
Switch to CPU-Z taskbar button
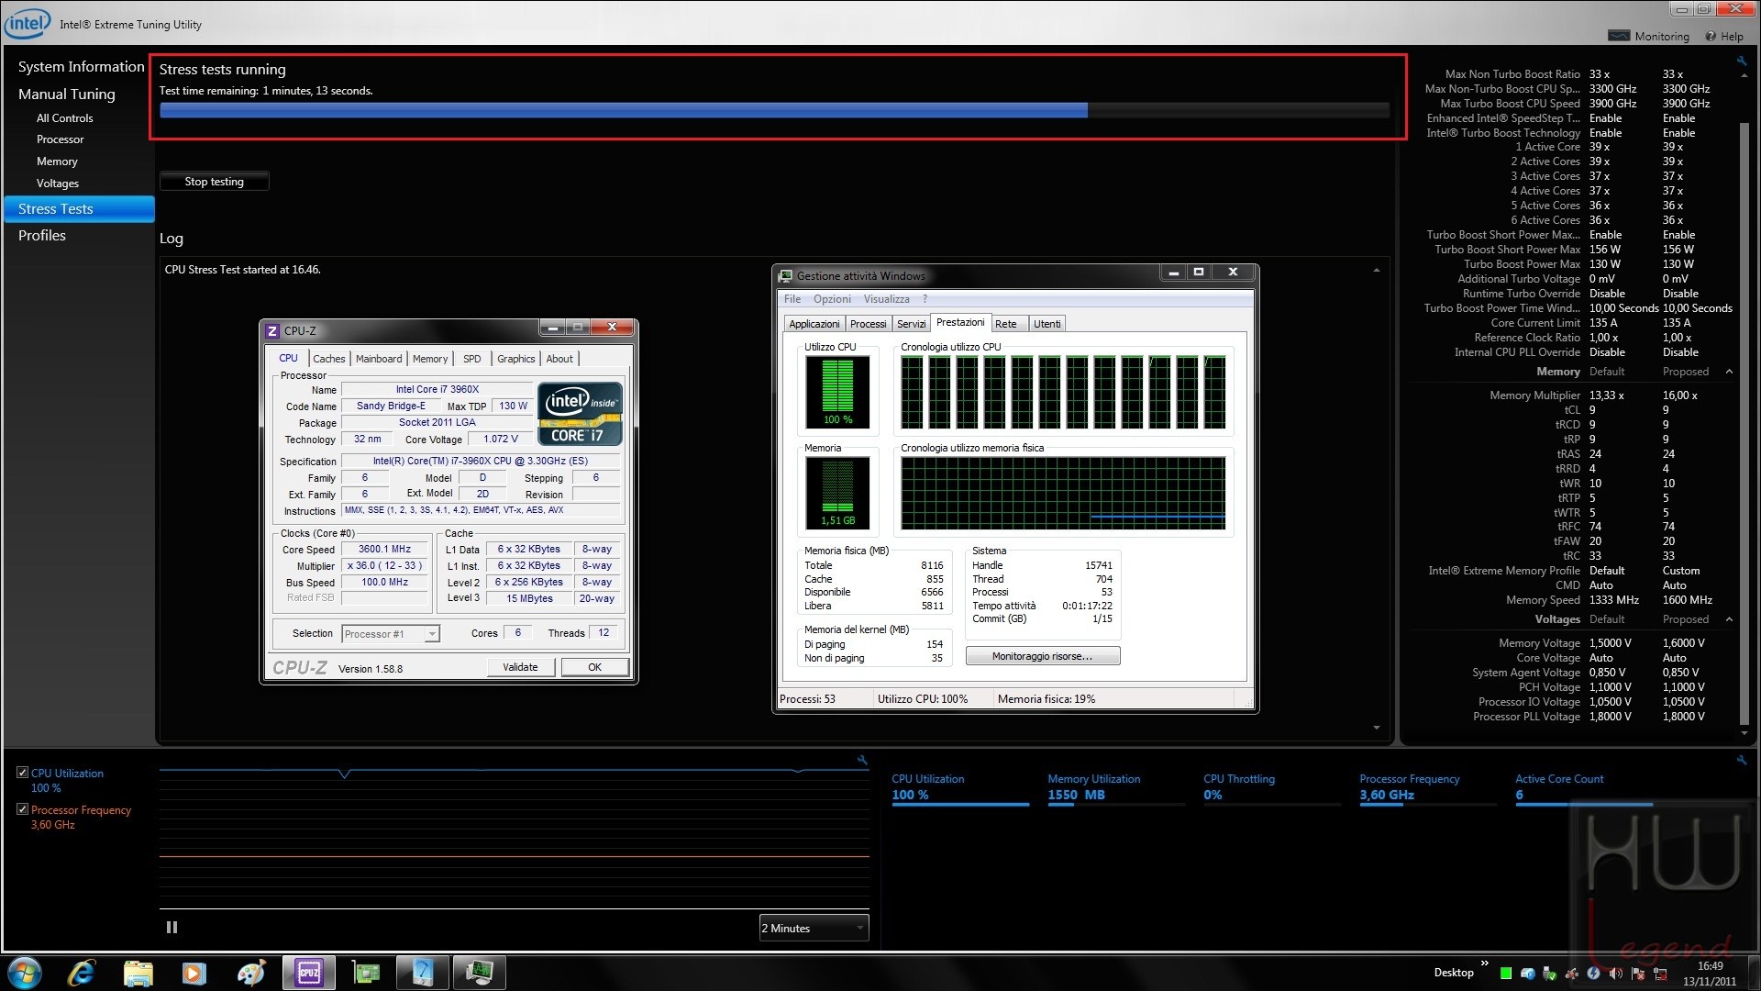click(x=309, y=973)
